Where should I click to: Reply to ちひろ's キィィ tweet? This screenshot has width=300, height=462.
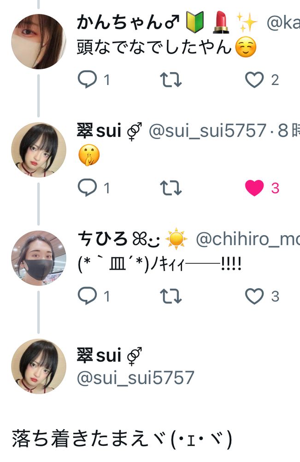point(87,296)
